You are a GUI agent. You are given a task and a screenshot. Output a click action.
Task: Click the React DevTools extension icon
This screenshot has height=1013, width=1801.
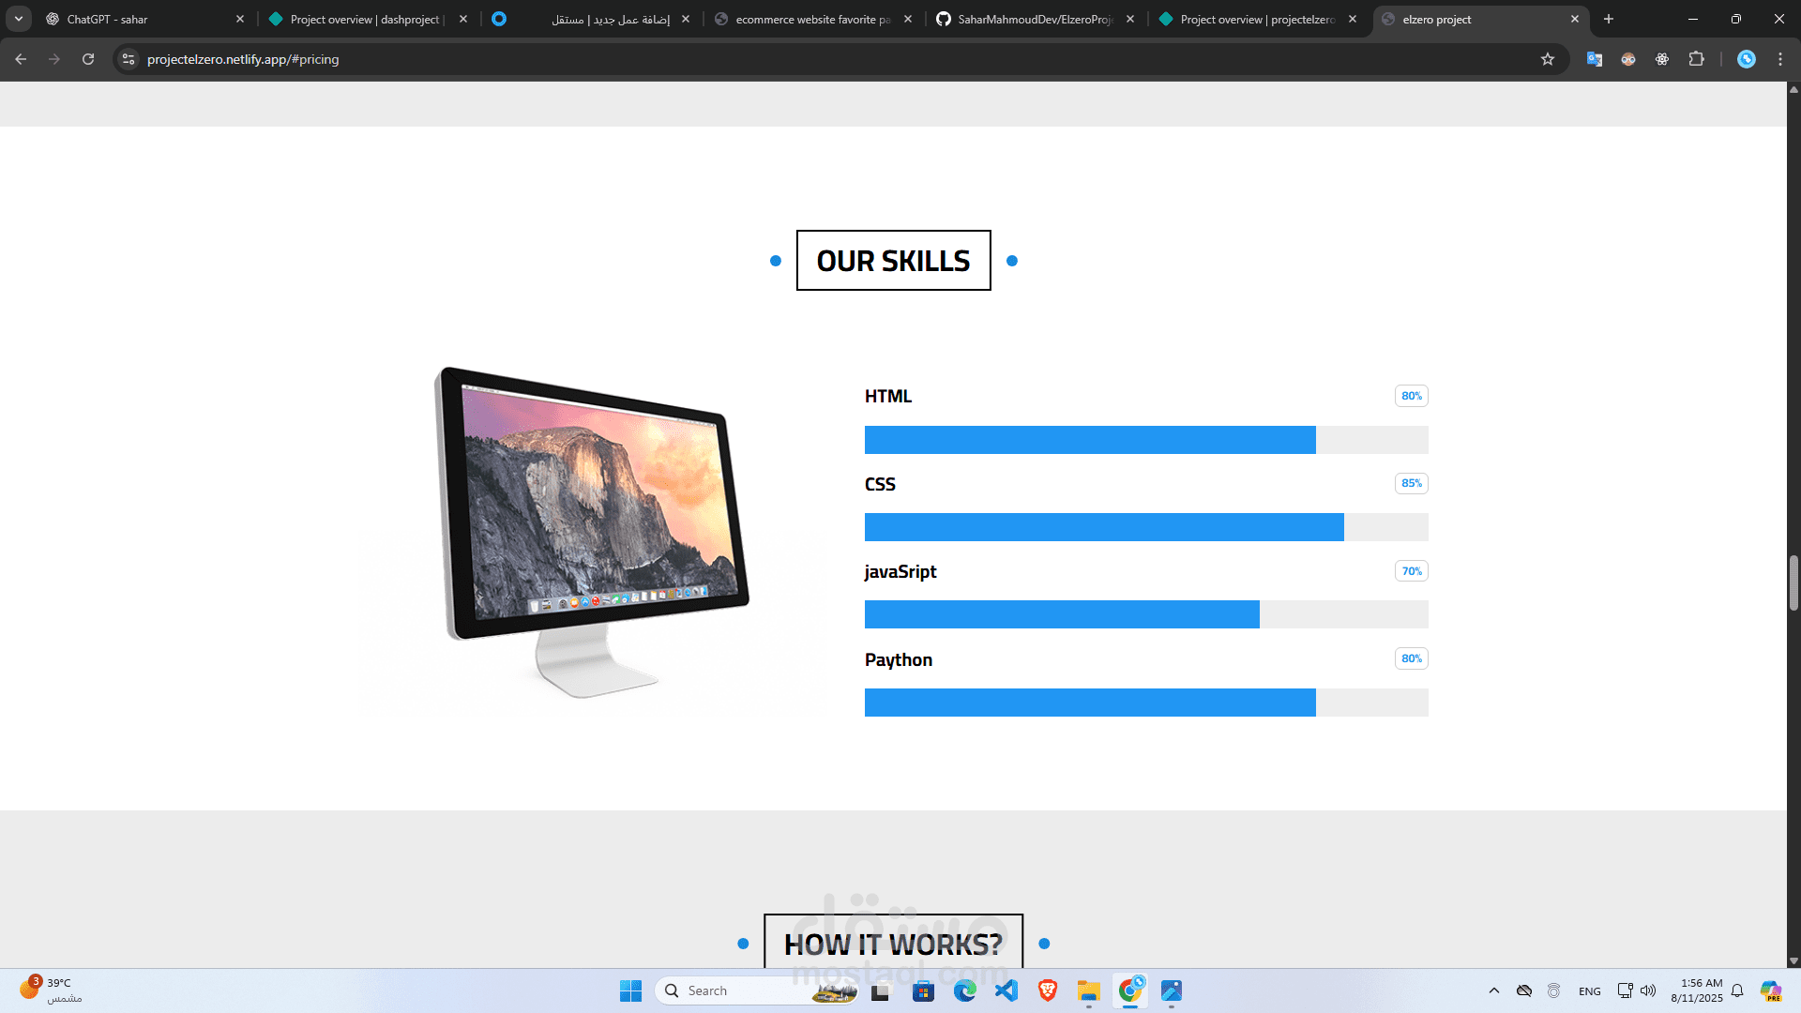tap(1662, 59)
